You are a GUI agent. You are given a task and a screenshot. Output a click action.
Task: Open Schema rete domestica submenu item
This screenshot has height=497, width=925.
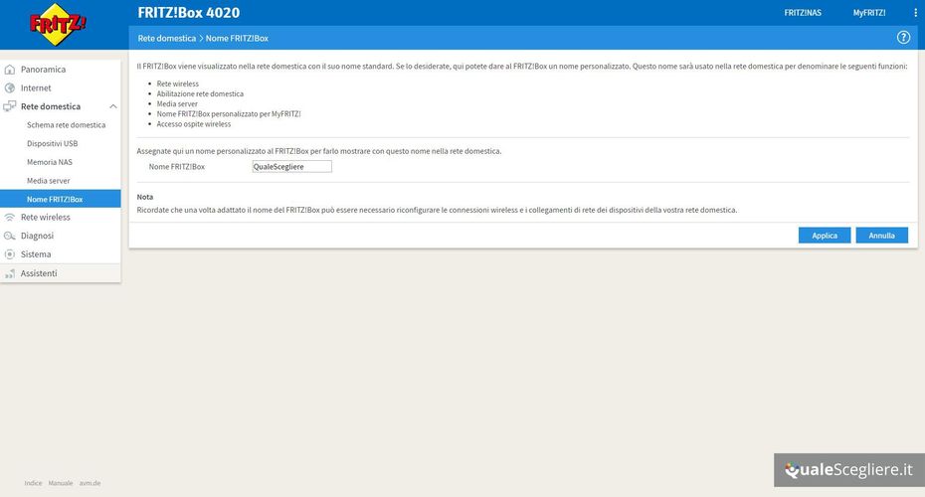click(x=66, y=125)
